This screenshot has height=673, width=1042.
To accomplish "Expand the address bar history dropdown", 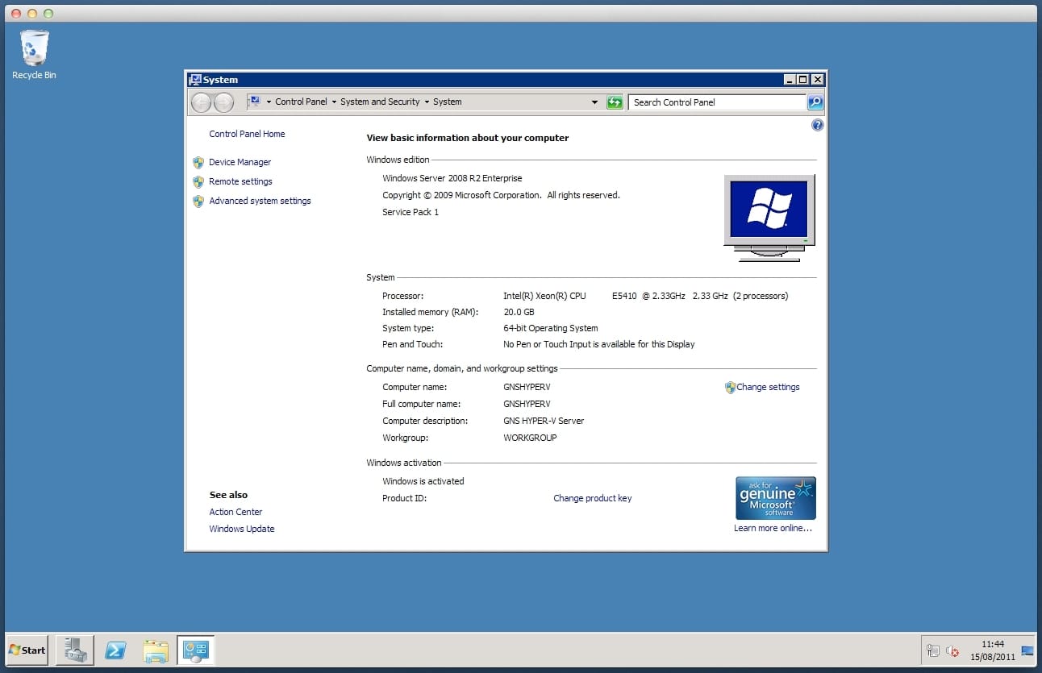I will click(x=595, y=102).
